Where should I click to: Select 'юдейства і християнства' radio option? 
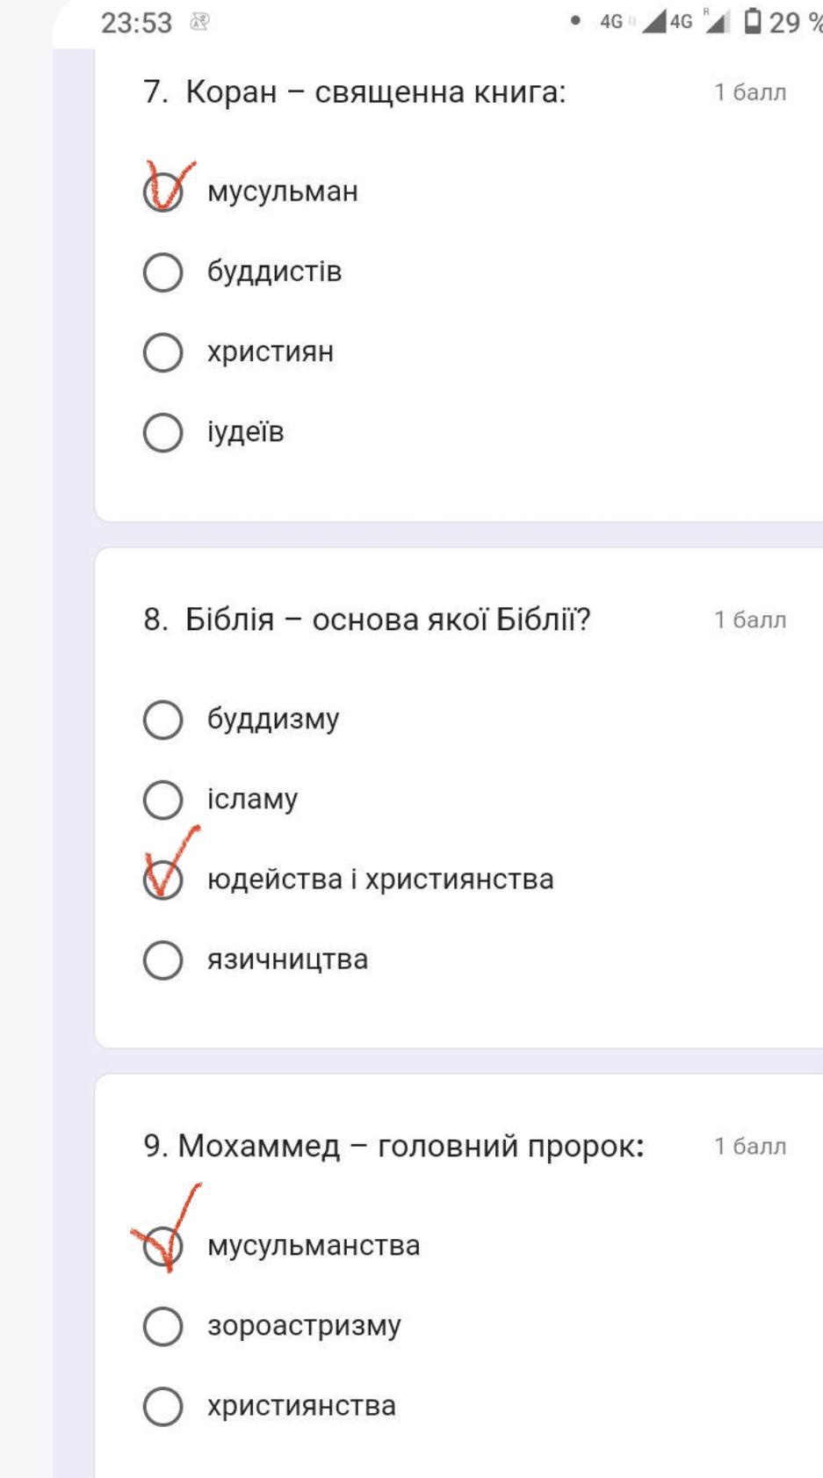(163, 880)
